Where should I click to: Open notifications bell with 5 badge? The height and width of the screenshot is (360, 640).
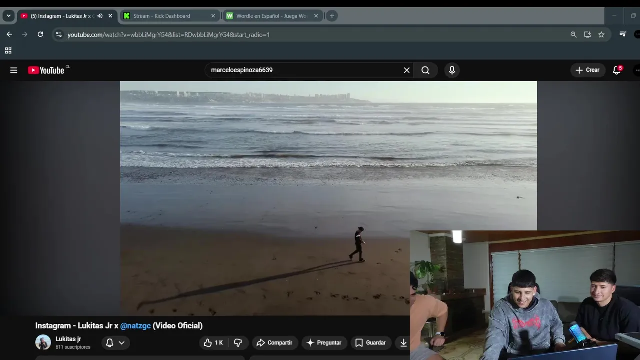tap(617, 70)
